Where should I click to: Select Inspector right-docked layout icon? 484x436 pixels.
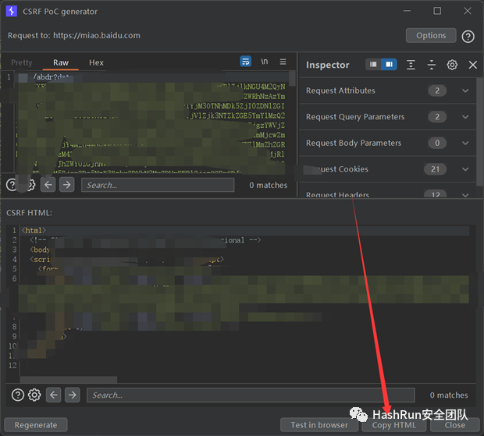tap(389, 65)
